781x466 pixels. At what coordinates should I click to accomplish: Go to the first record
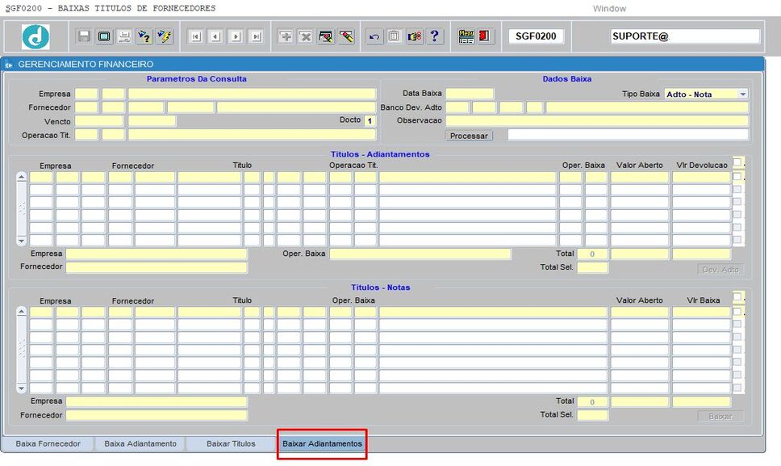(196, 36)
